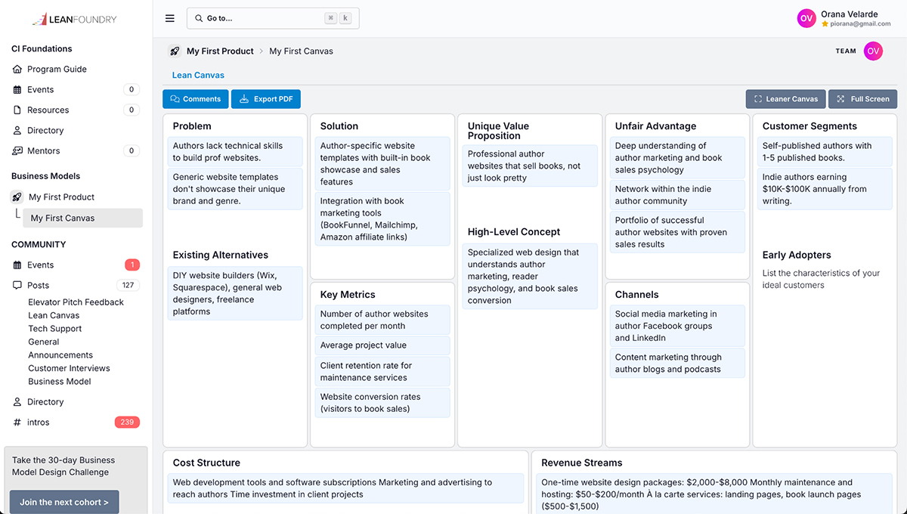Image resolution: width=907 pixels, height=514 pixels.
Task: Click Join the next cohort button
Action: click(63, 501)
